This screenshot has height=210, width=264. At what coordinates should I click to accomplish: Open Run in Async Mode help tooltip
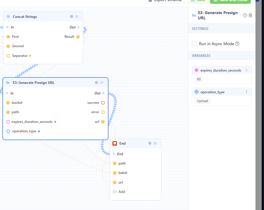tap(237, 44)
